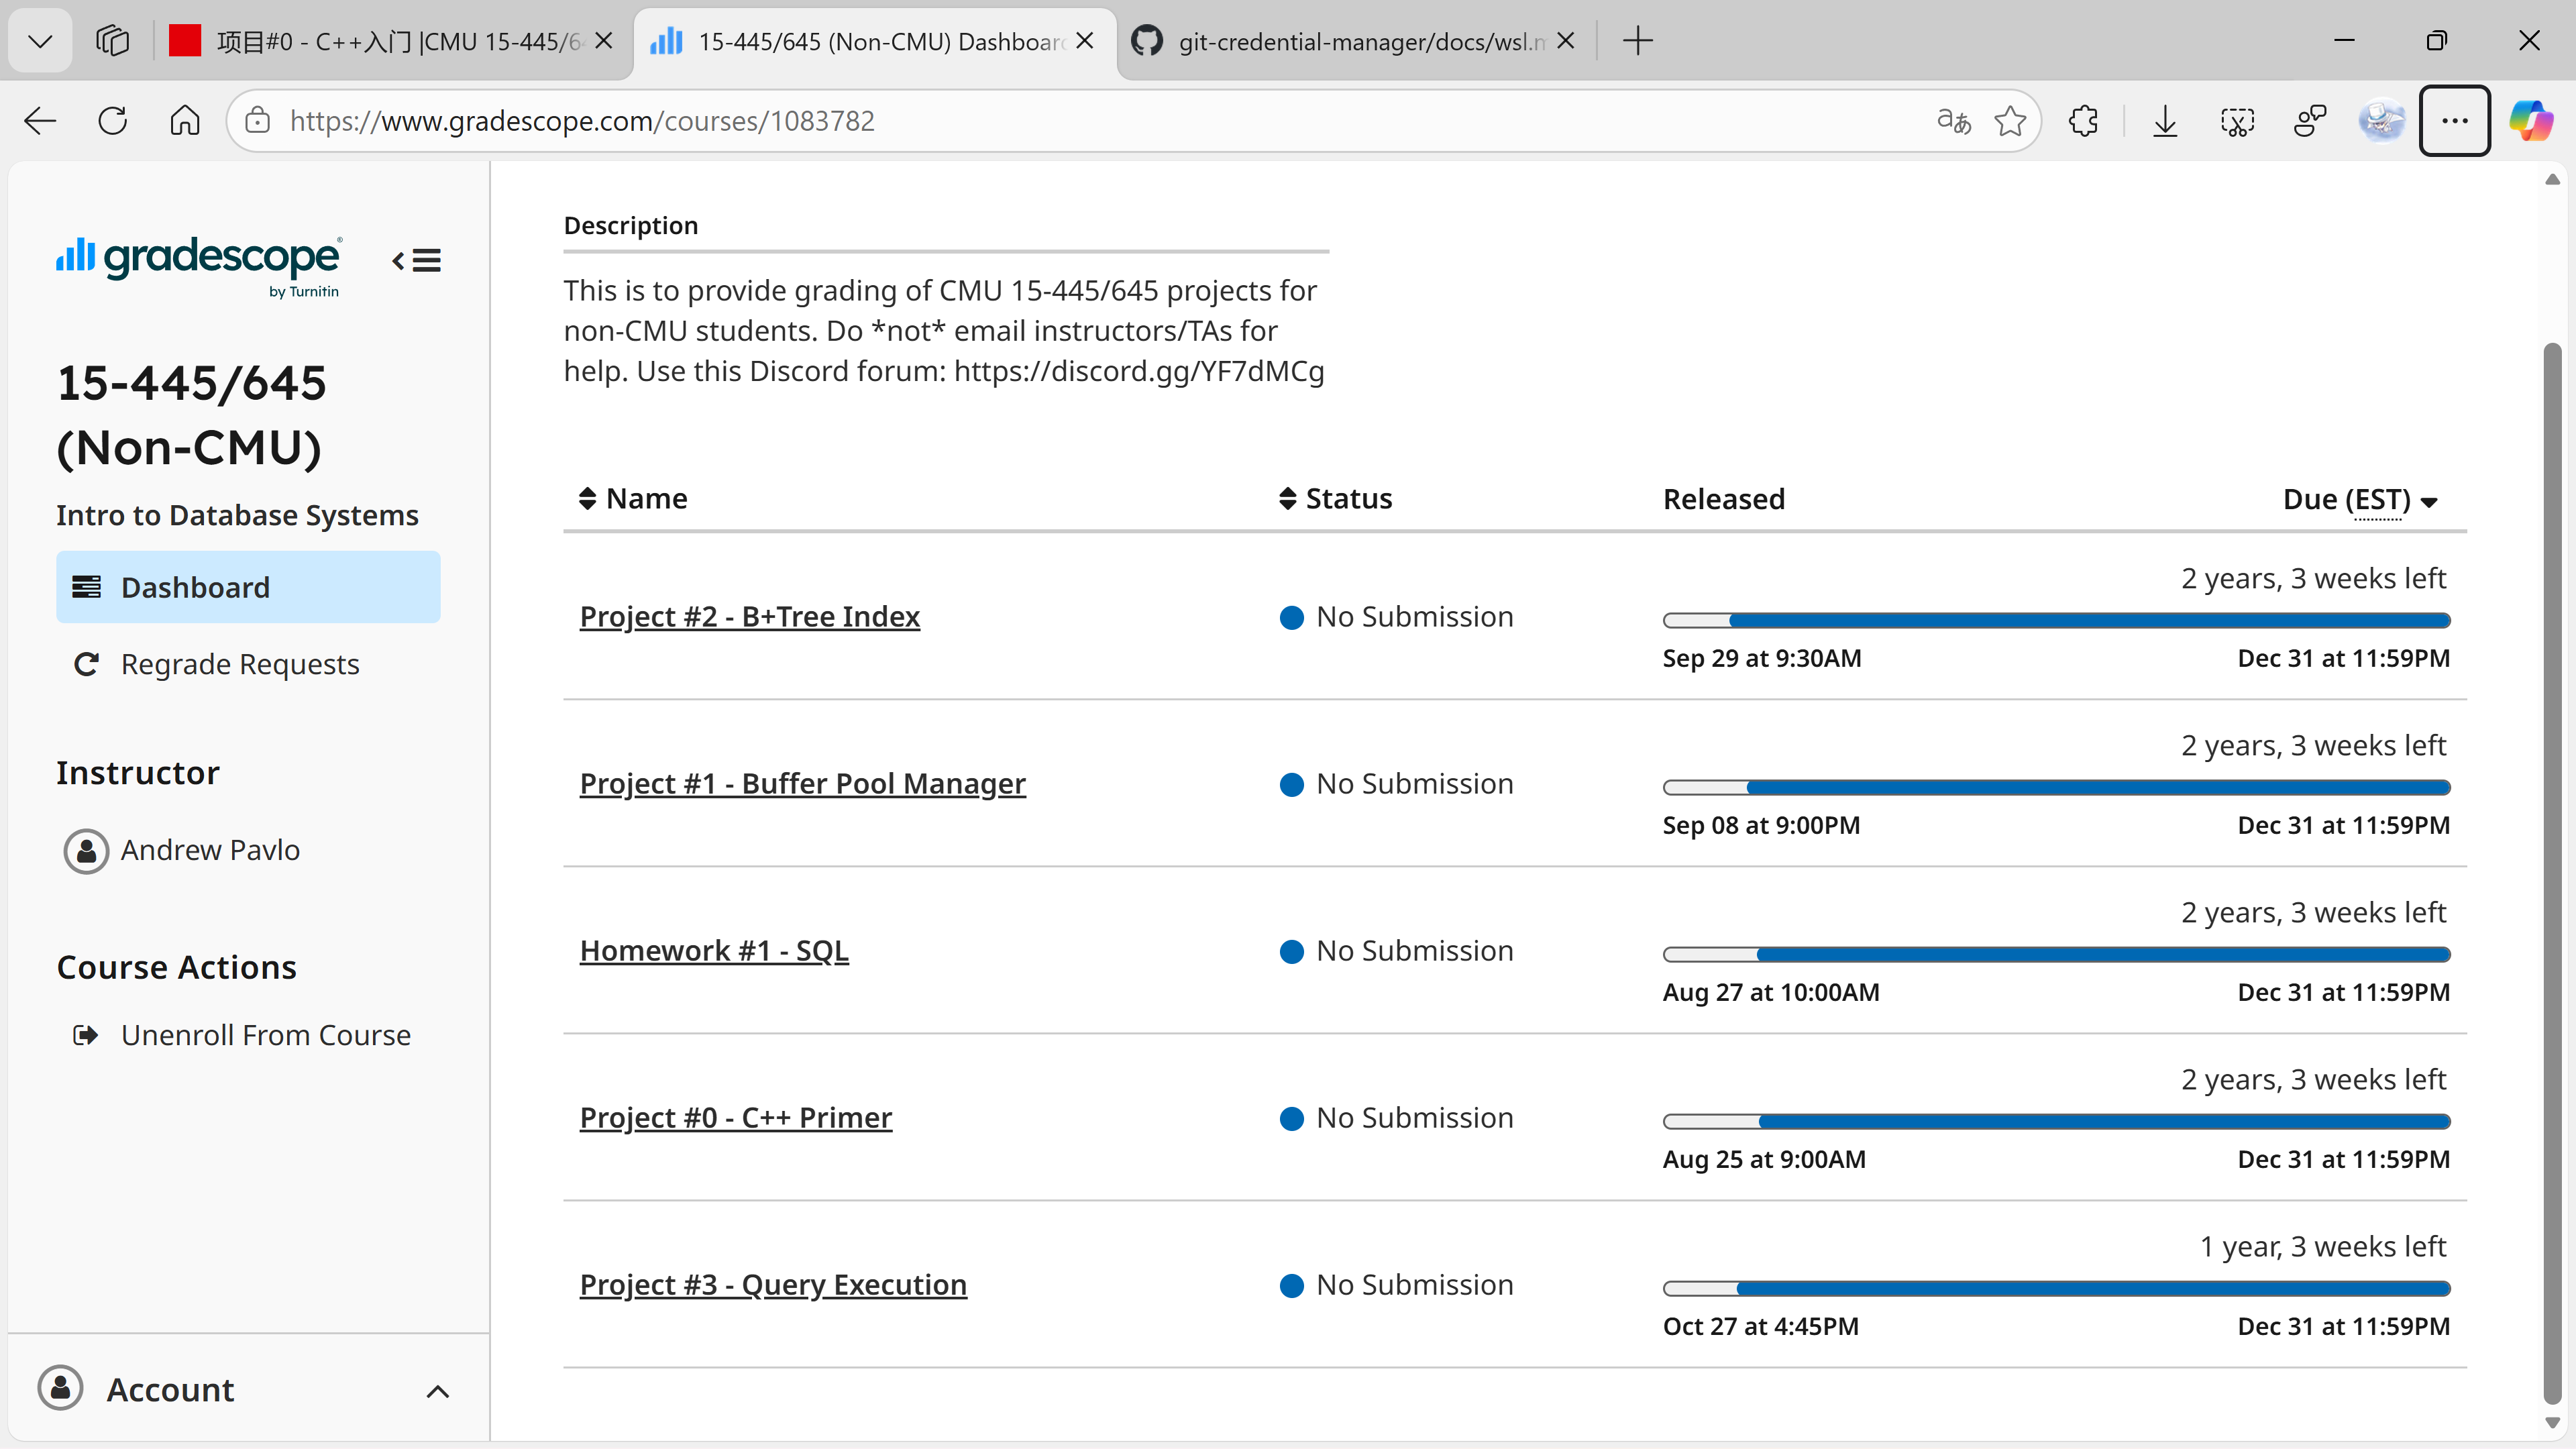Click Unenroll From Course
This screenshot has width=2576, height=1449.
265,1035
